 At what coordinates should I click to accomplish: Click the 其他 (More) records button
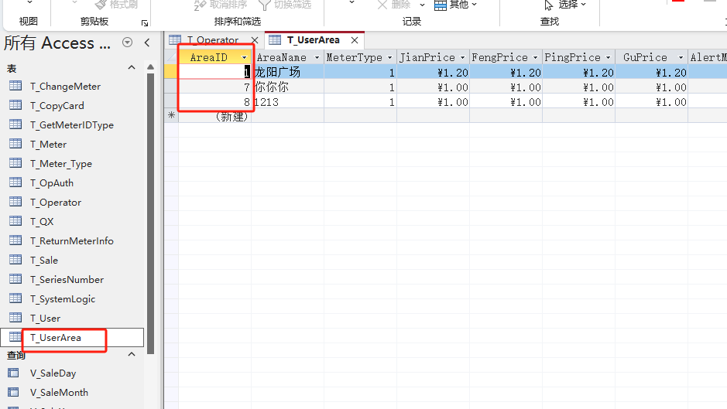[457, 5]
